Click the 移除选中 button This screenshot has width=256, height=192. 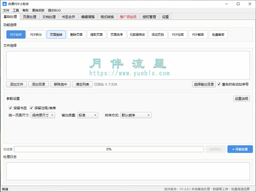(x=60, y=84)
